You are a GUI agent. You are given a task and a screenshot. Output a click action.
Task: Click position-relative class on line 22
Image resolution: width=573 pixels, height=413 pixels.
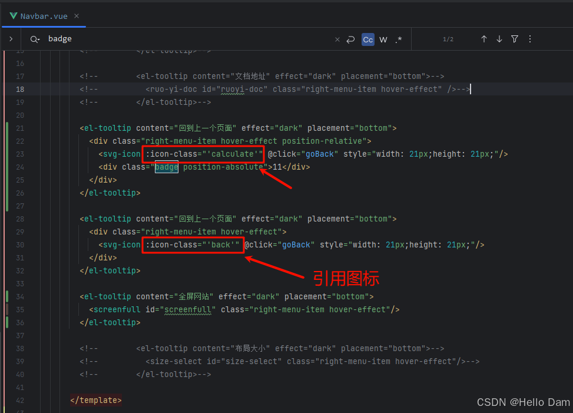(x=322, y=141)
